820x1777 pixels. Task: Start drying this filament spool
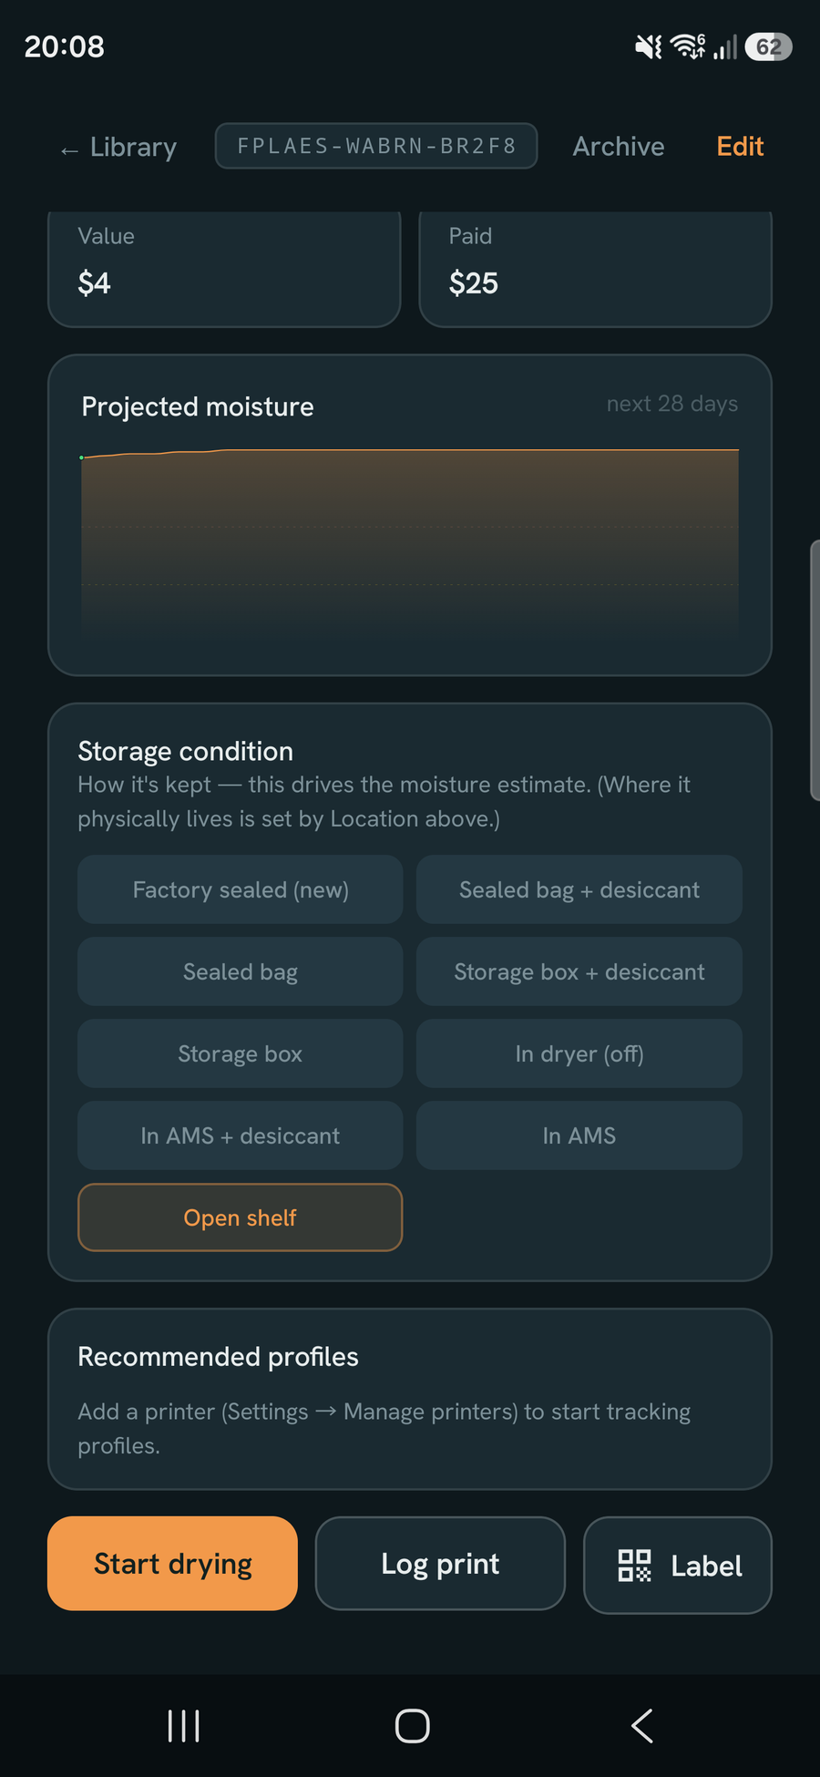point(173,1564)
